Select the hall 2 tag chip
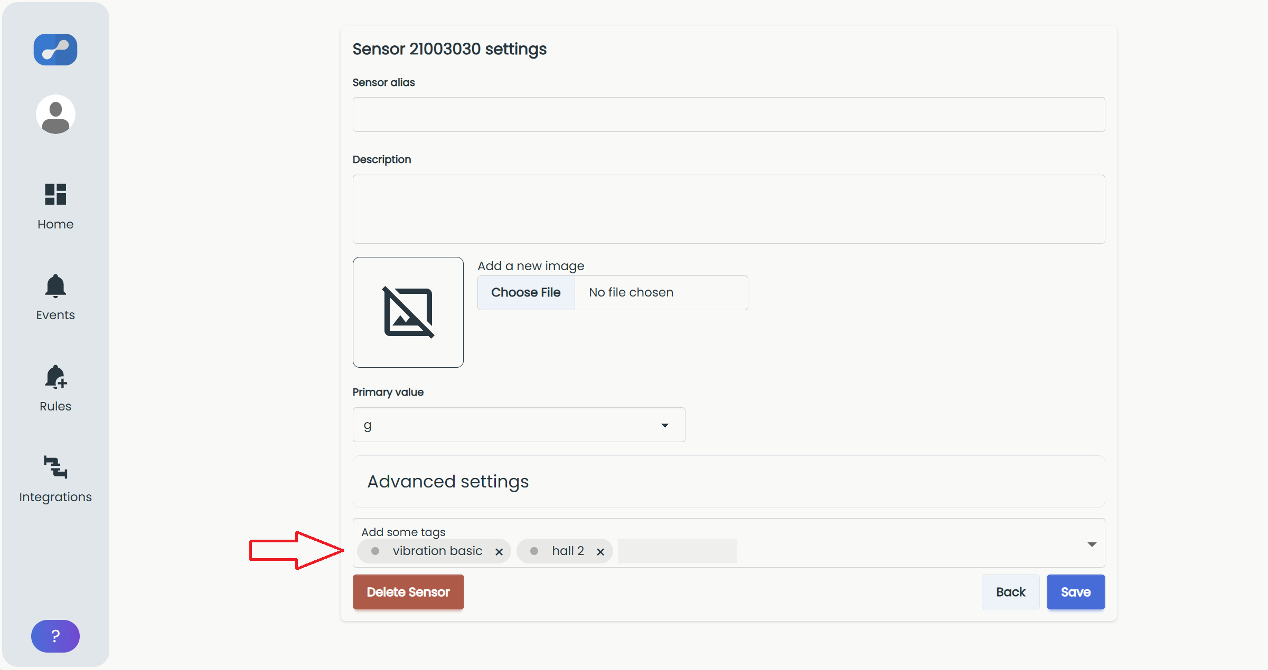 click(x=565, y=551)
